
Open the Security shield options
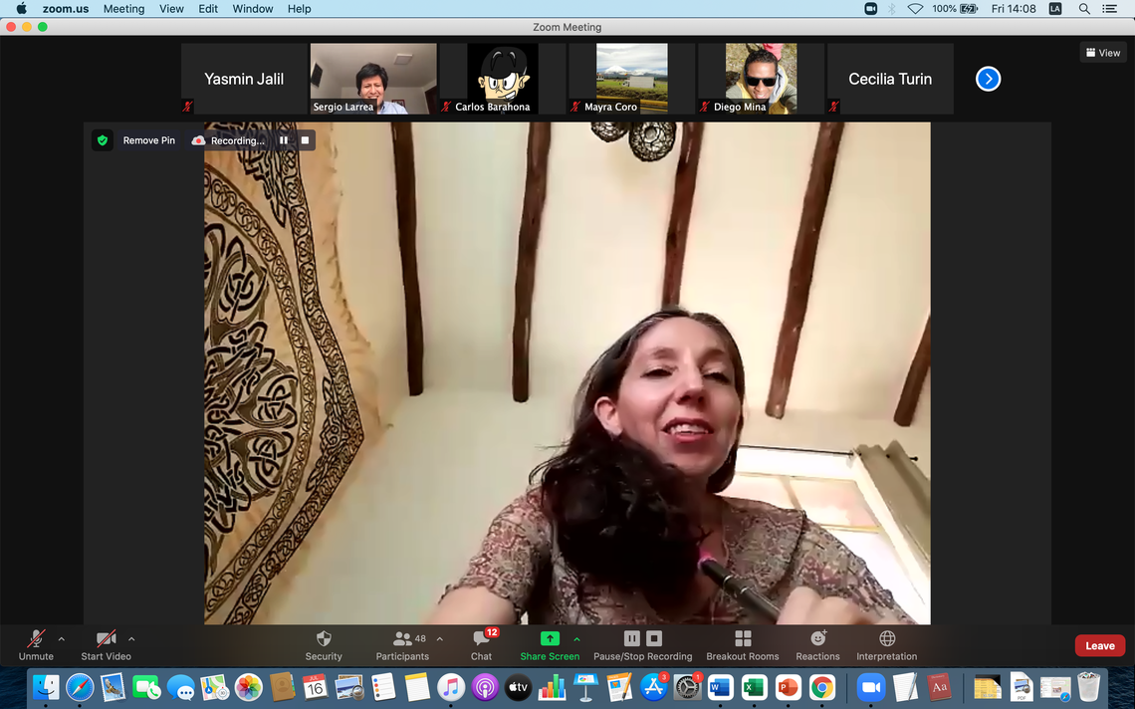click(323, 644)
